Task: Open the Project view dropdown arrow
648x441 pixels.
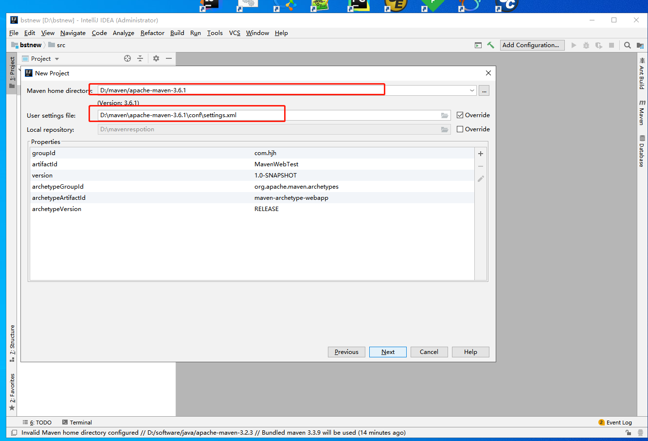Action: pos(57,59)
